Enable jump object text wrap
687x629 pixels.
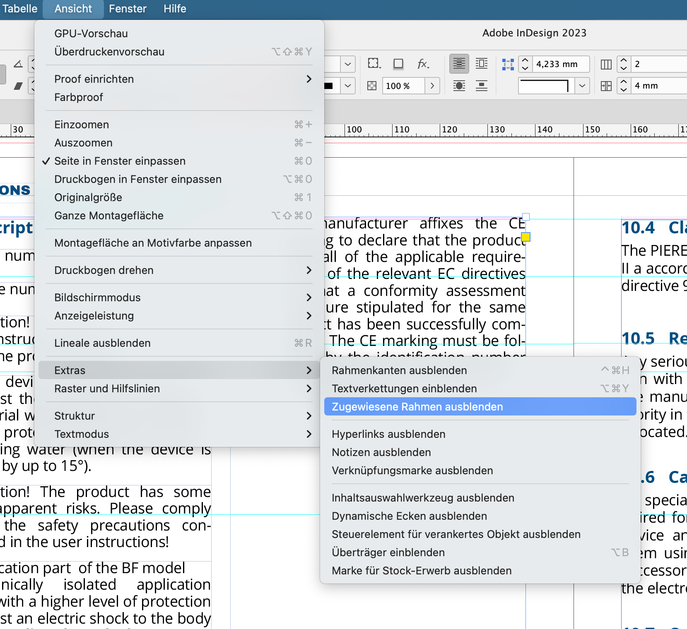[481, 86]
